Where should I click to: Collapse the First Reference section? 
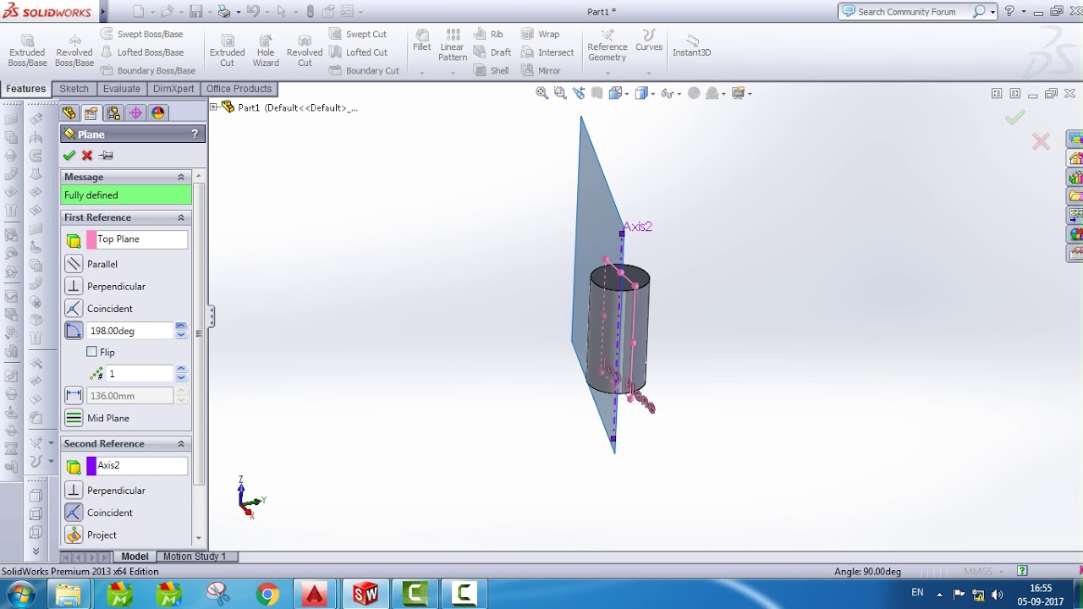[180, 217]
